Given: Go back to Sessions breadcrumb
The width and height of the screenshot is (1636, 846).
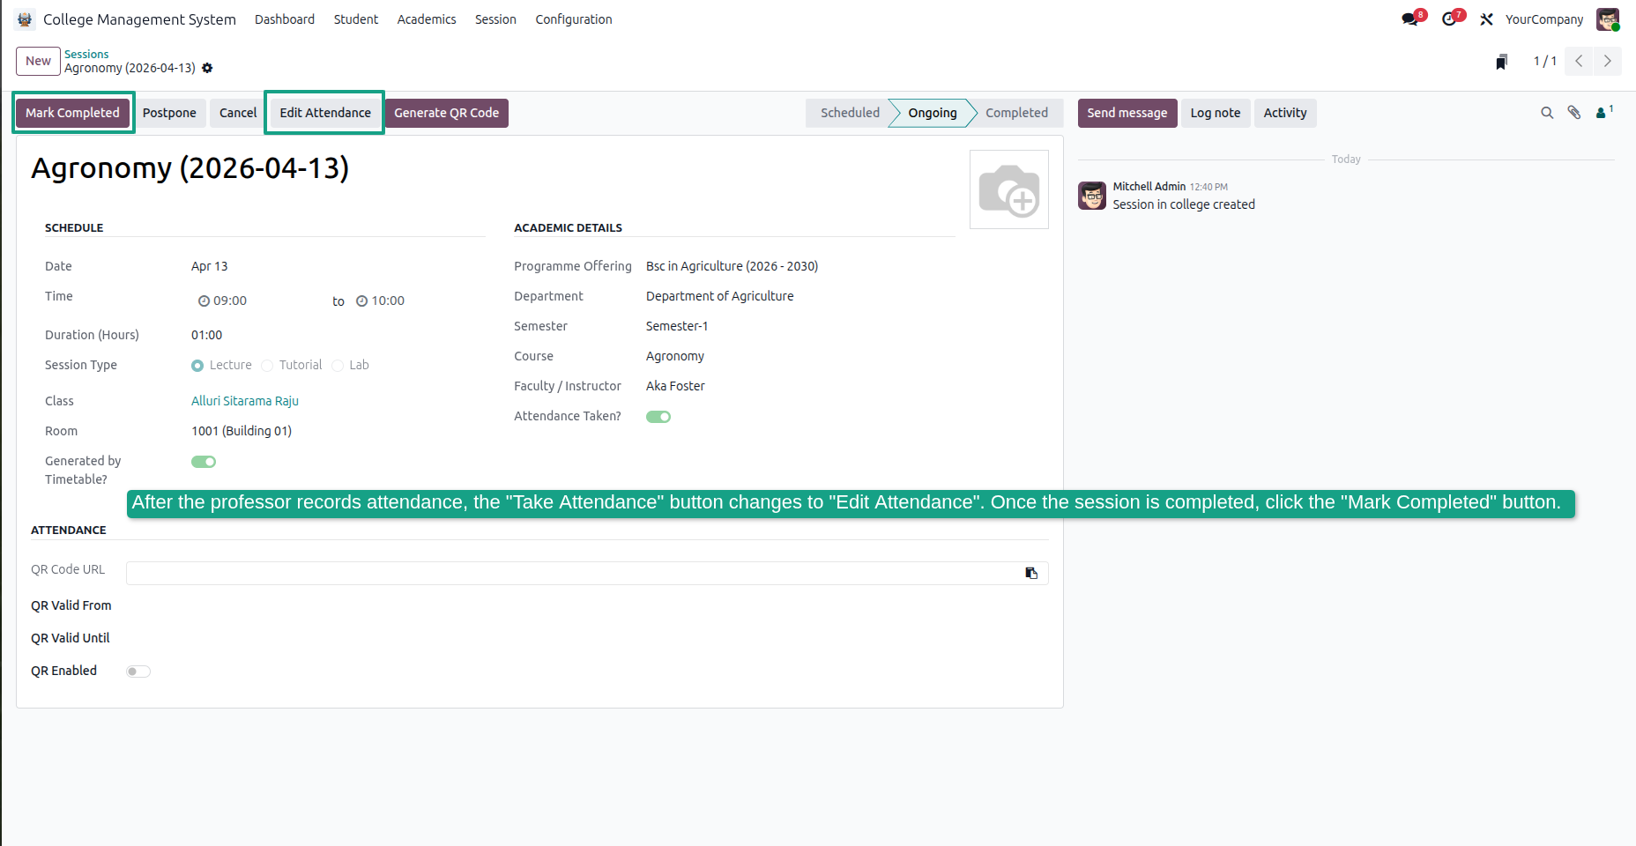Looking at the screenshot, I should click(x=86, y=55).
